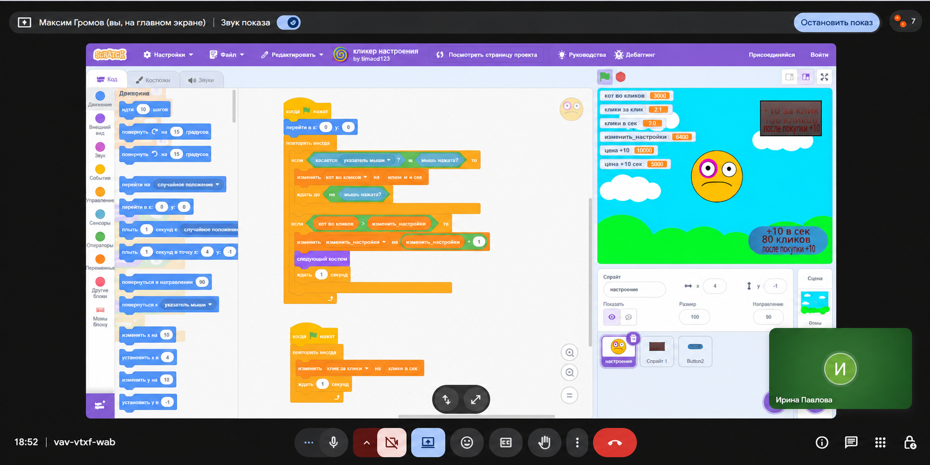Open the extensions button below the block palette

tap(100, 405)
